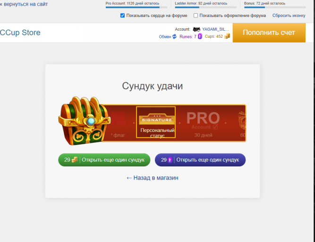Click the orange top-up account button
This screenshot has width=315, height=242.
point(269,33)
